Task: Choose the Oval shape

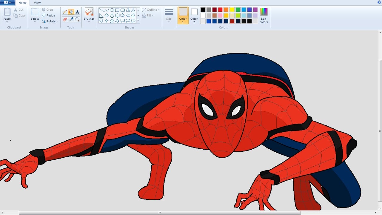Action: [112, 10]
